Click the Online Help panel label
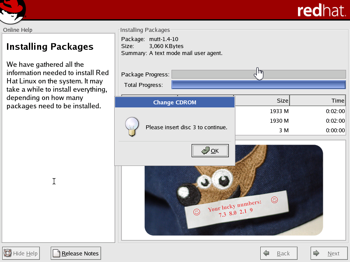This screenshot has height=262, width=350. (x=17, y=30)
